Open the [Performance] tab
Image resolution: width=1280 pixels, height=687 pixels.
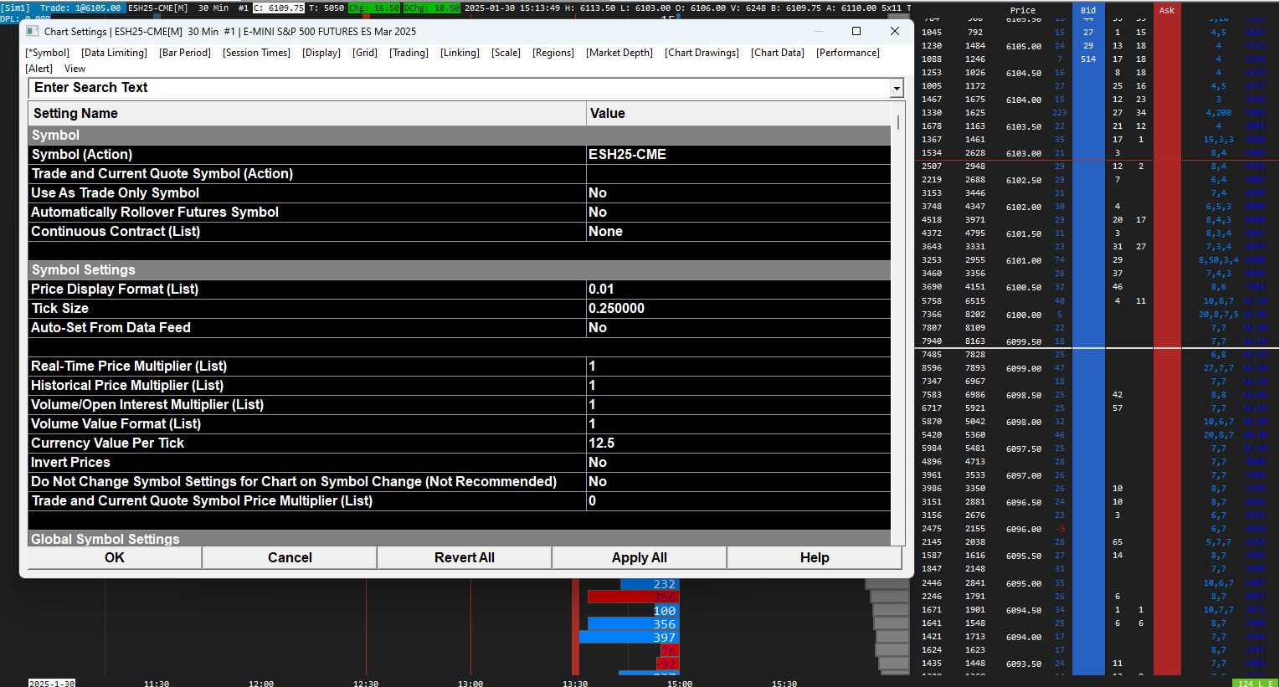click(848, 53)
